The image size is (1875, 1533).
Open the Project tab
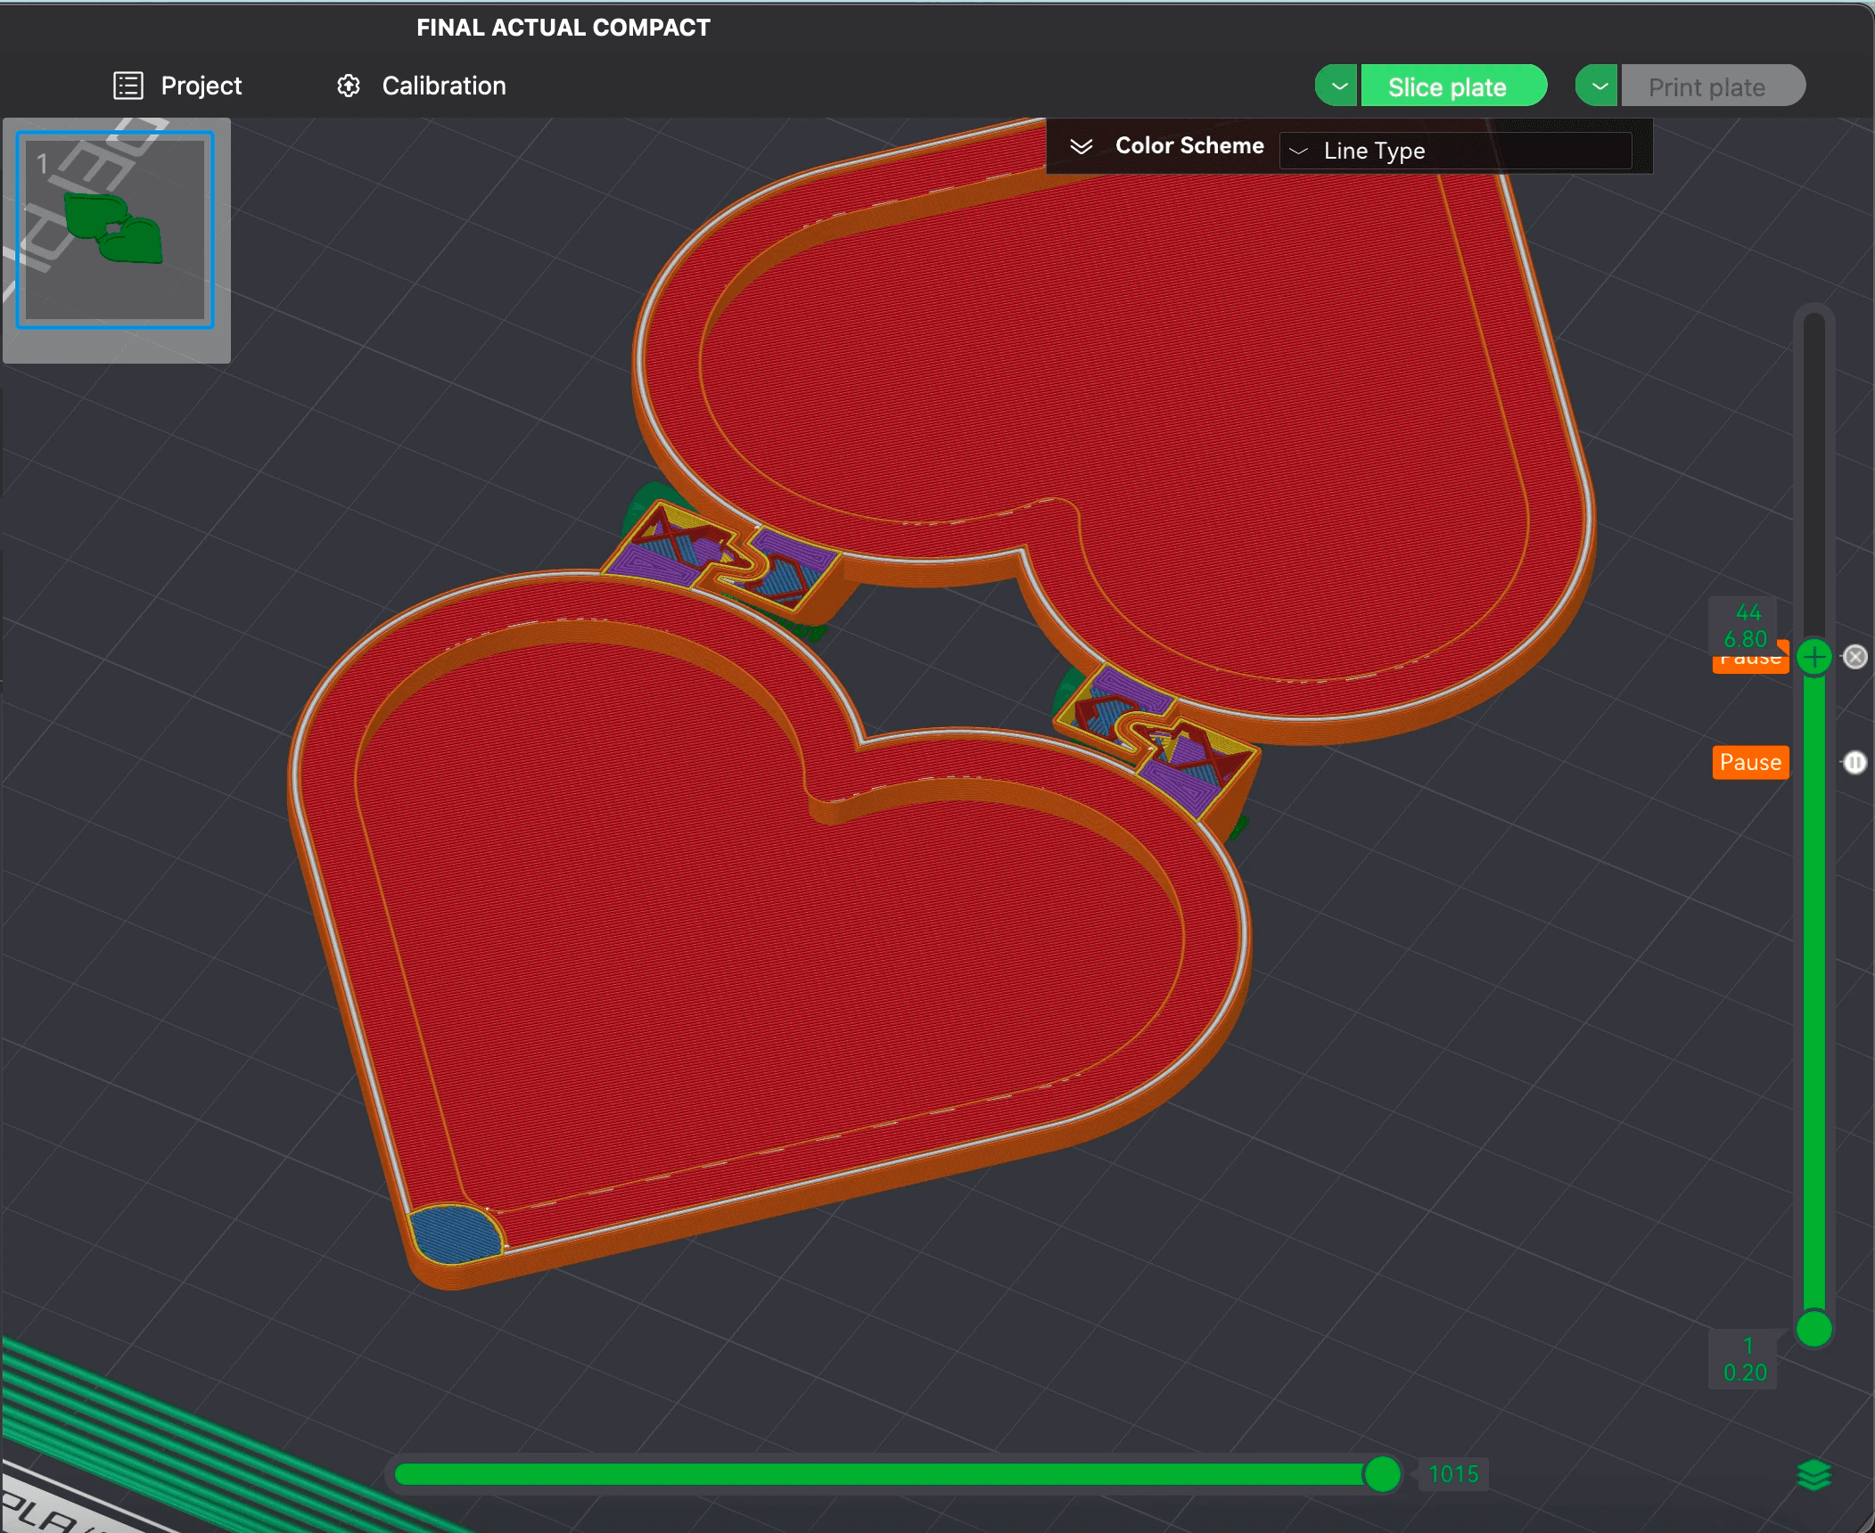(x=201, y=86)
